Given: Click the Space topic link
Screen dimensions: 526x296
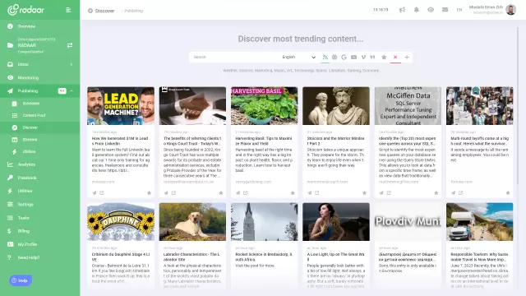Looking at the screenshot, I should pyautogui.click(x=321, y=71).
